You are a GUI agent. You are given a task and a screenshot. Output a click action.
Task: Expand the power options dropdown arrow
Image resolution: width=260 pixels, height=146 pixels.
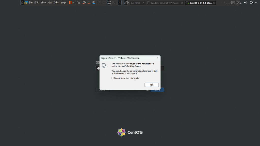coord(73,3)
